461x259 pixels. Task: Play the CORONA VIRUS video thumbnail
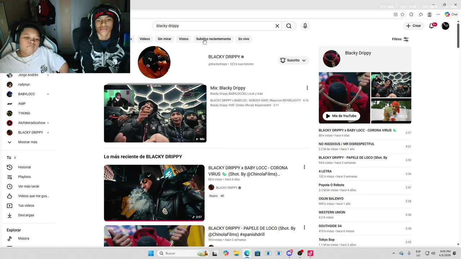(x=154, y=193)
